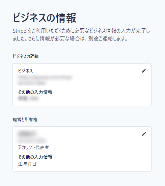Click blurred business name under ビジネス label
This screenshot has height=186, width=165.
[45, 77]
